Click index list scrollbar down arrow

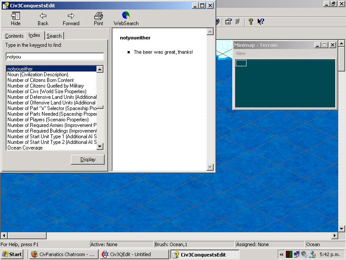coord(100,146)
